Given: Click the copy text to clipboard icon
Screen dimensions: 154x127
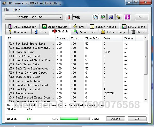Looking at the screenshot, I should pyautogui.click(x=95, y=17).
